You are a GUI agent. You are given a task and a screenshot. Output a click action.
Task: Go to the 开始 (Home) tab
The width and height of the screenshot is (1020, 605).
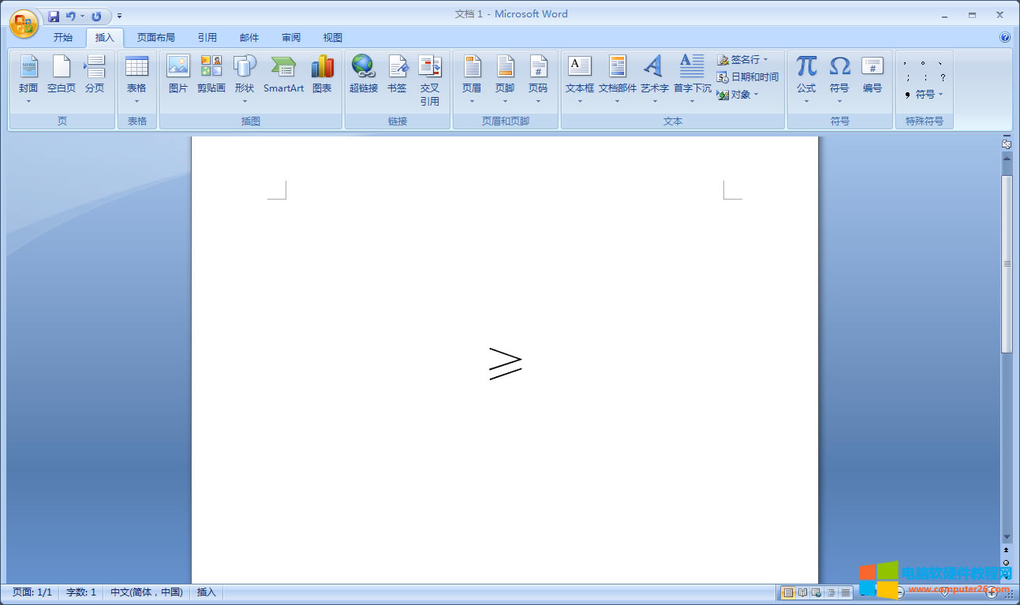coord(63,37)
